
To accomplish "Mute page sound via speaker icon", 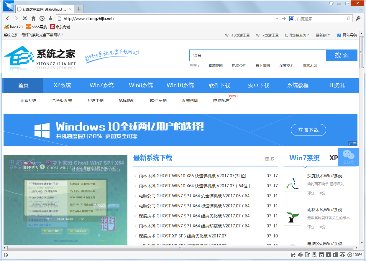I will coord(300,255).
